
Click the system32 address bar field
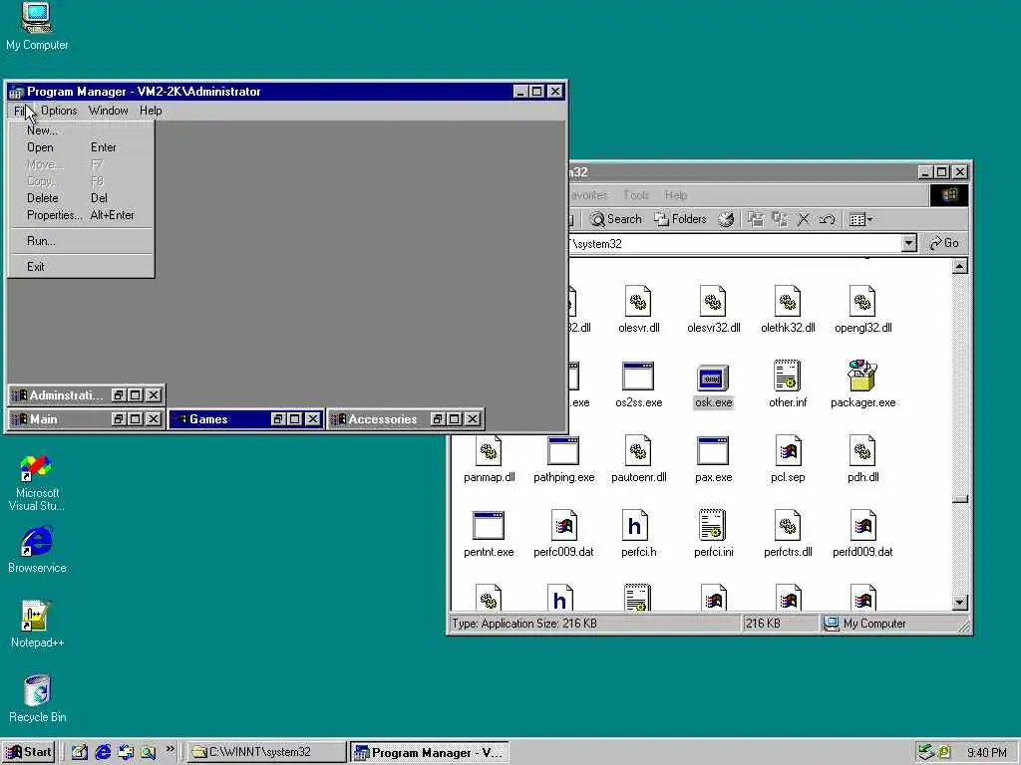(x=735, y=243)
